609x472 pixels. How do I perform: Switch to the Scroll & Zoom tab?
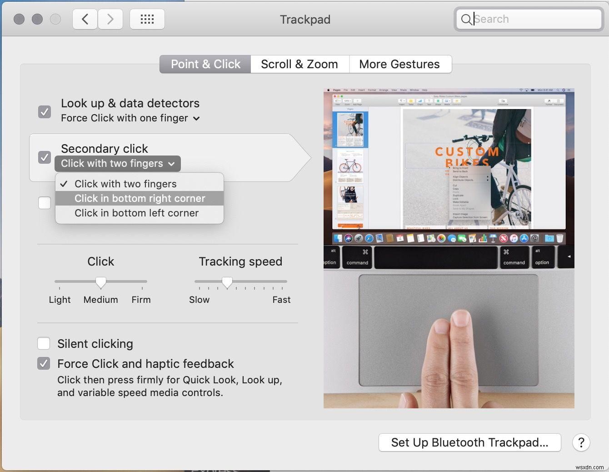[x=299, y=64]
